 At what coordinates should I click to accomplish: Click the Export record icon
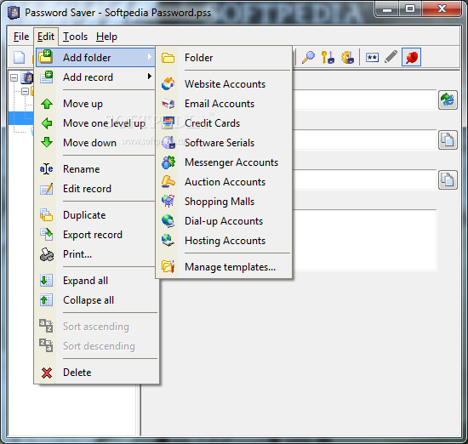(x=47, y=235)
